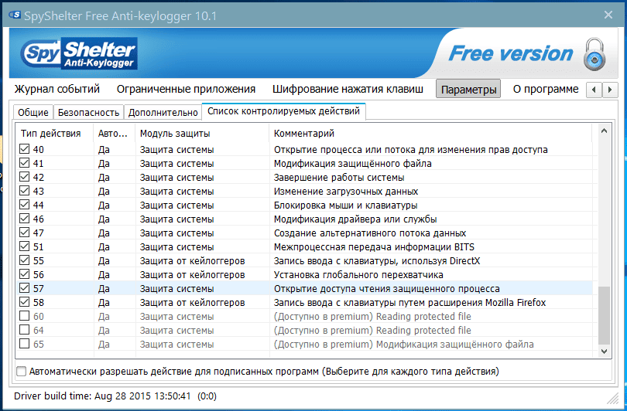Click the SpyShelter Anti-Keylogger logo
Viewport: 627px width, 411px height.
click(79, 53)
